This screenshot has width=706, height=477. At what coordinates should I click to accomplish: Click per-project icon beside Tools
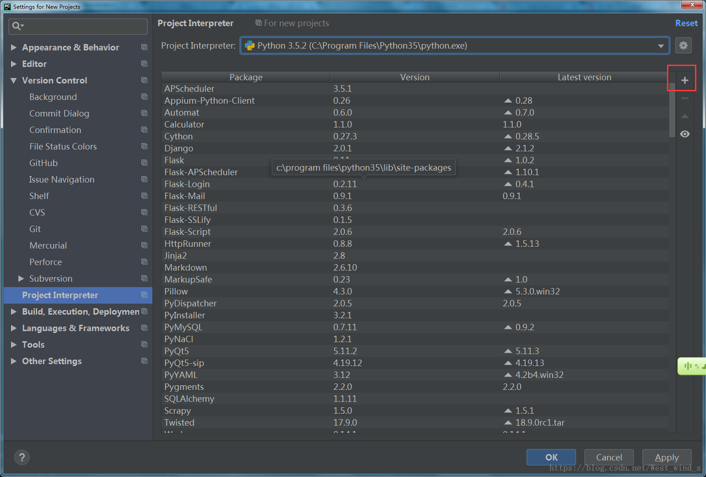point(145,344)
